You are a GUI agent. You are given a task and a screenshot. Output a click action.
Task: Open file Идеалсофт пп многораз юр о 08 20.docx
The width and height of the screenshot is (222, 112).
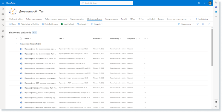click(39, 103)
